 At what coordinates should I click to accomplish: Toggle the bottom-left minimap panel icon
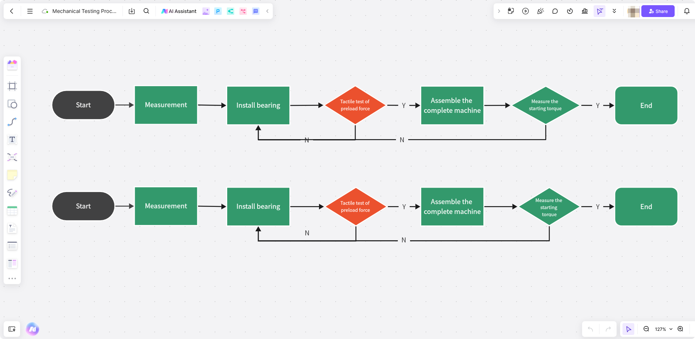12,329
